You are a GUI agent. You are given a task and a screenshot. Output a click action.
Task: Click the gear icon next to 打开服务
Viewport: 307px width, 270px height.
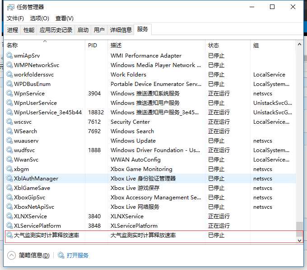pyautogui.click(x=61, y=255)
